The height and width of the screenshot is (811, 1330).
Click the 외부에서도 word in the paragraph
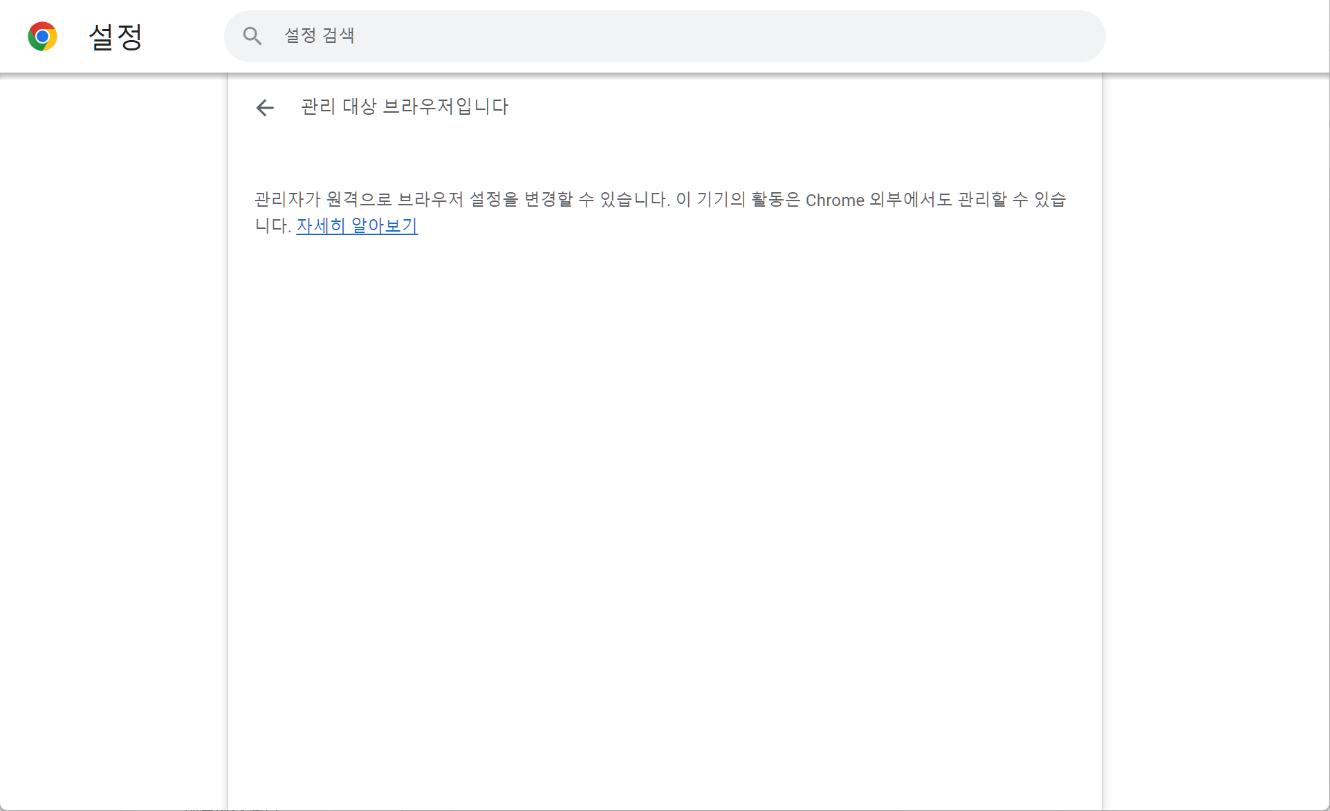coord(910,199)
